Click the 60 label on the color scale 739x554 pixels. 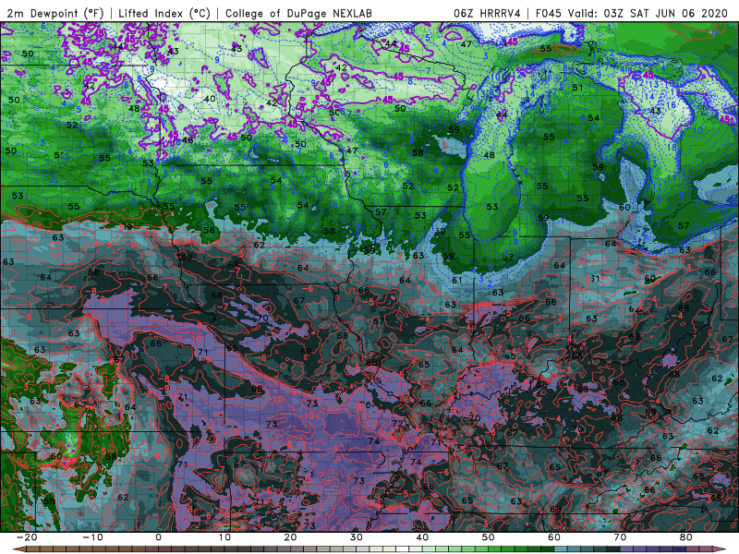pyautogui.click(x=554, y=537)
